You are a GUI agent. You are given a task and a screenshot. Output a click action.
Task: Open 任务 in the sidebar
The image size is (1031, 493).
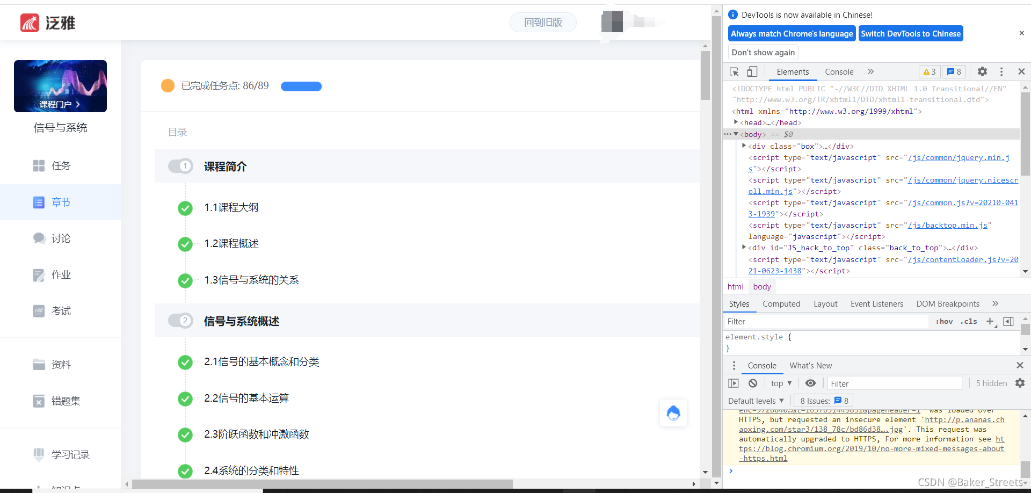coord(52,166)
